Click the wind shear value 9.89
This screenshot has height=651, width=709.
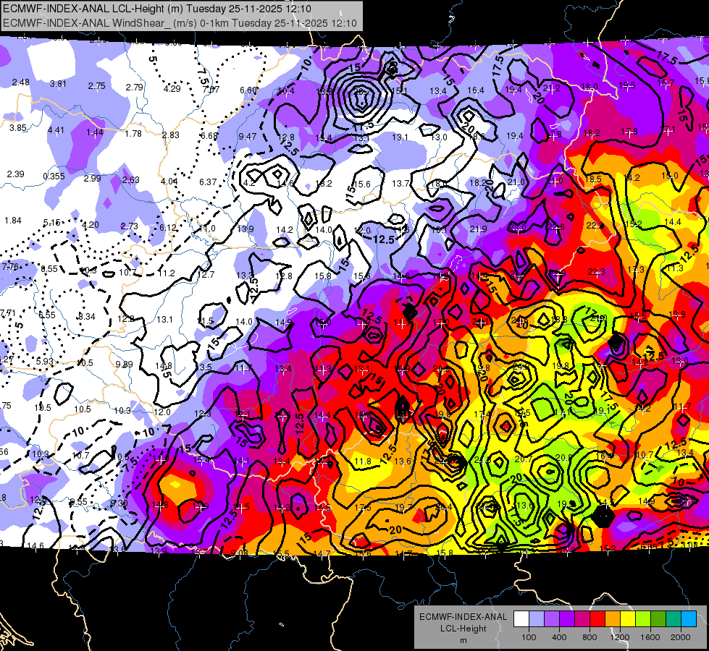click(x=124, y=364)
